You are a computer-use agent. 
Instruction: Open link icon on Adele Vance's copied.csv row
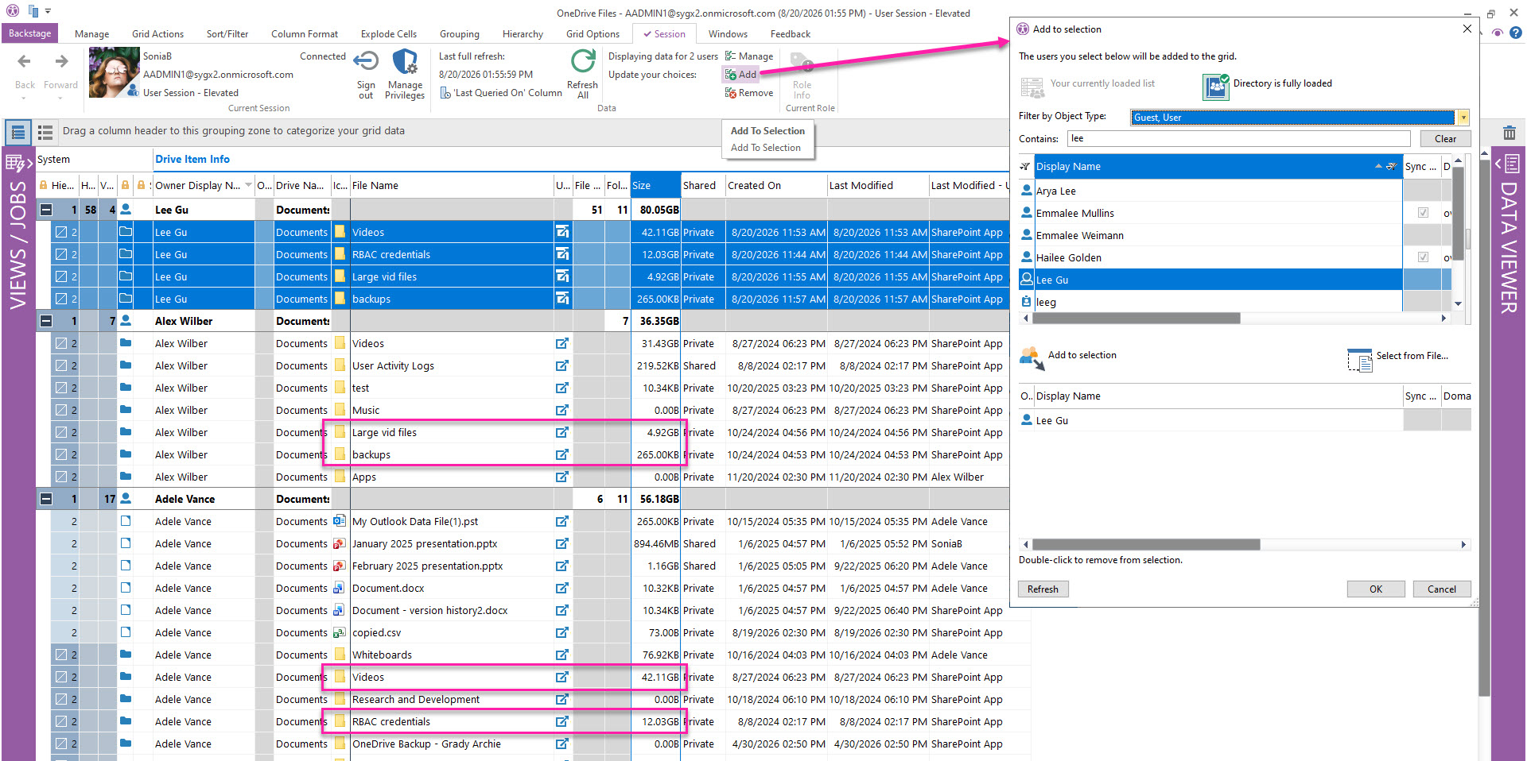click(562, 633)
